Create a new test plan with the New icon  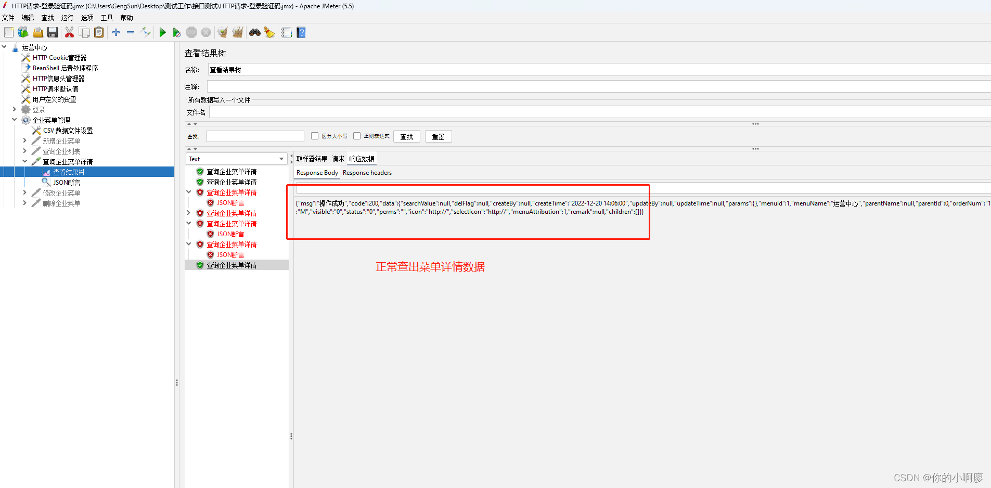9,32
